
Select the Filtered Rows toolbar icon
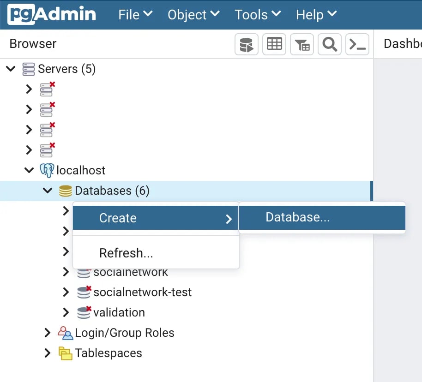[x=301, y=44]
